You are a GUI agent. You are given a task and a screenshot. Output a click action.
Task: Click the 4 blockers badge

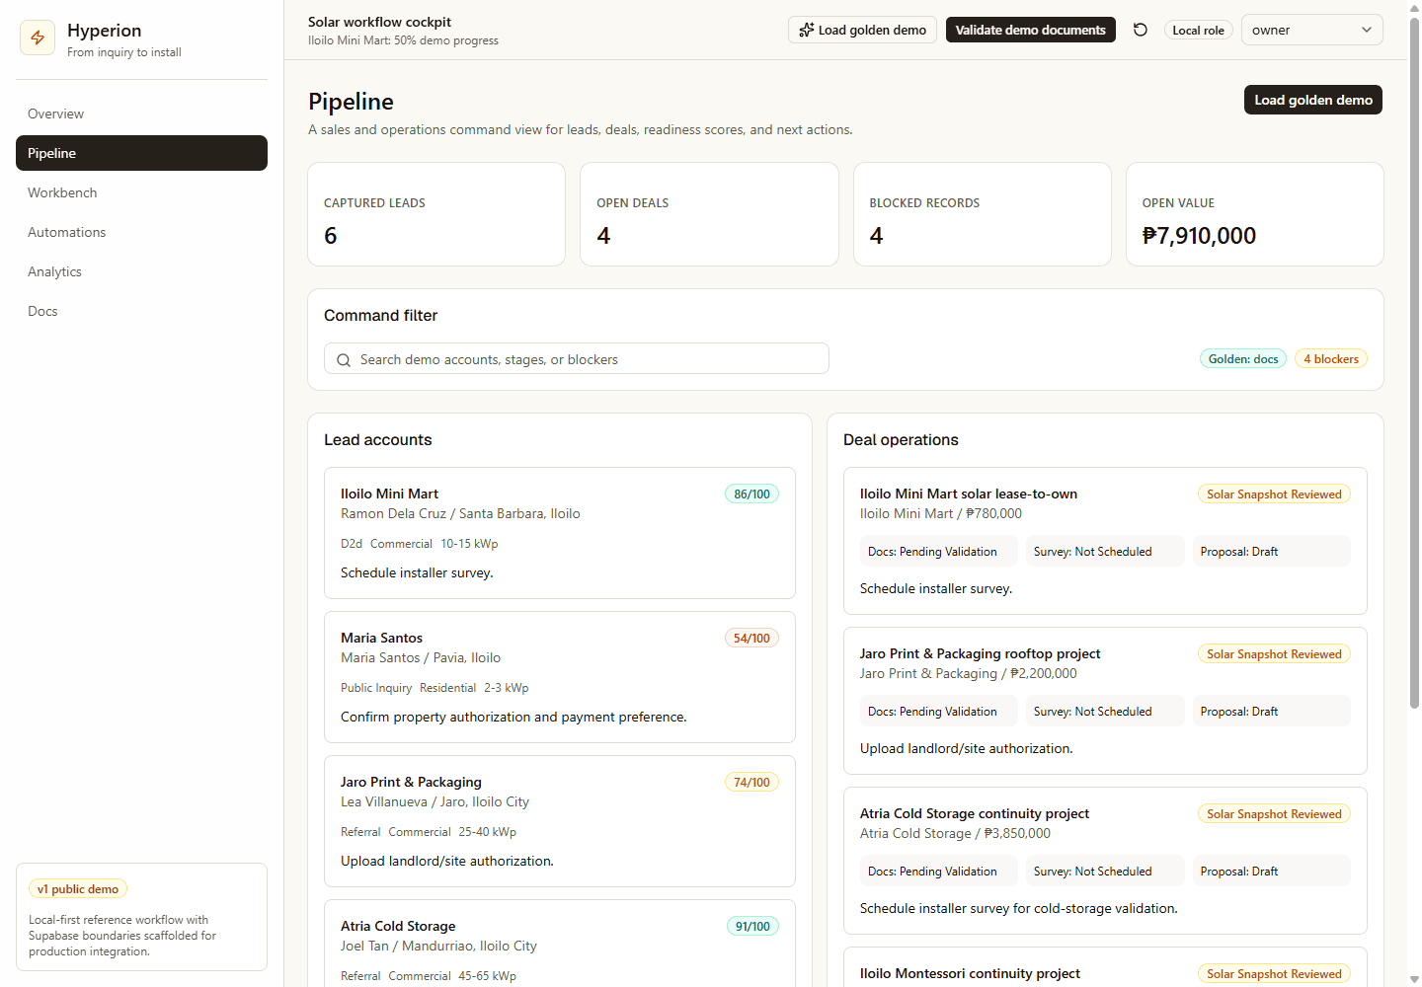tap(1330, 359)
